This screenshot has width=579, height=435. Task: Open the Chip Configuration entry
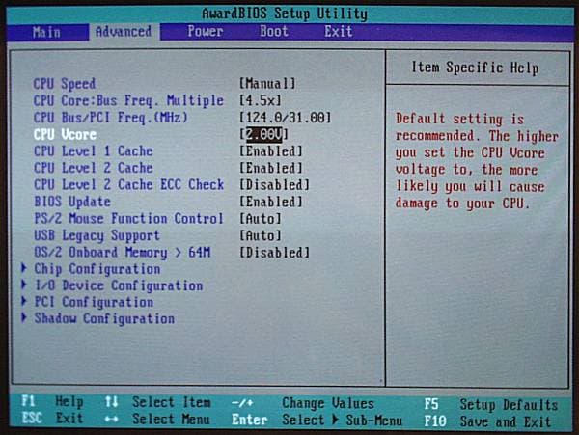point(97,269)
